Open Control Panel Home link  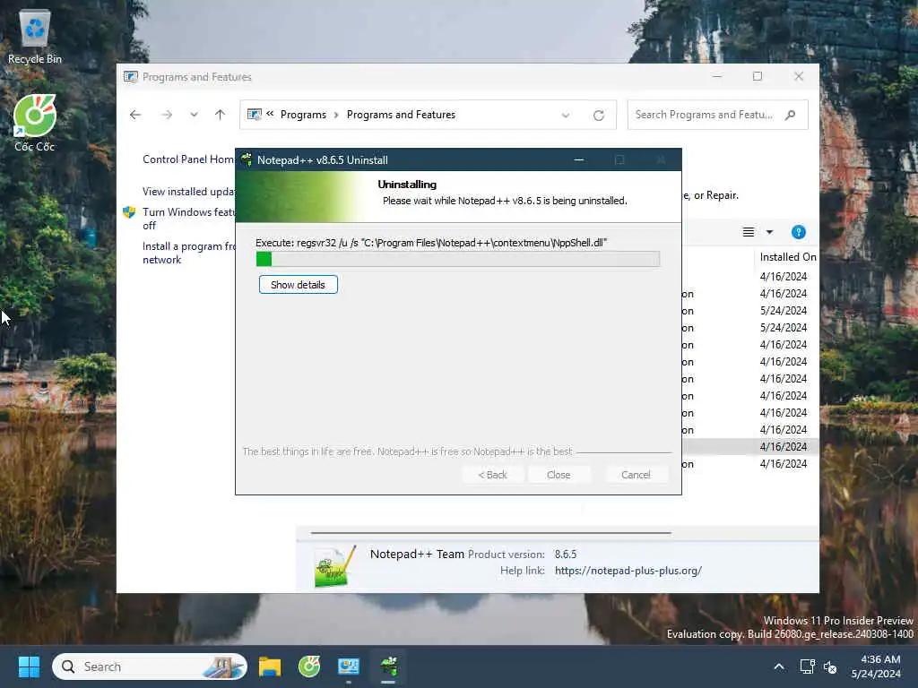tap(188, 159)
